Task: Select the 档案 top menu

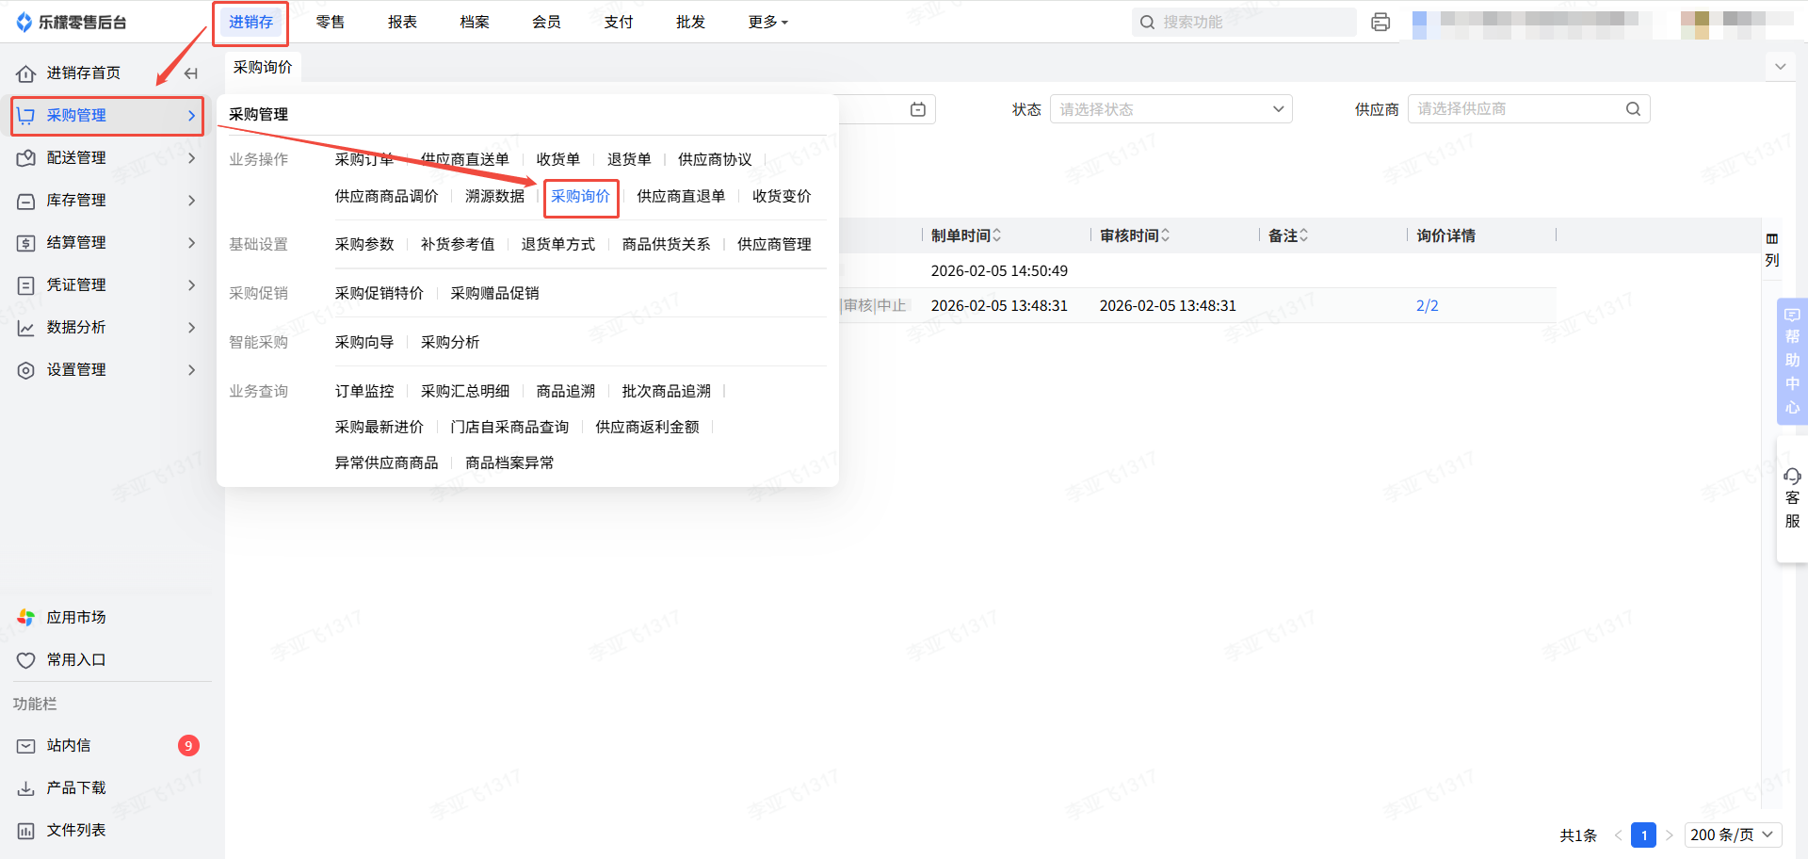Action: coord(475,22)
